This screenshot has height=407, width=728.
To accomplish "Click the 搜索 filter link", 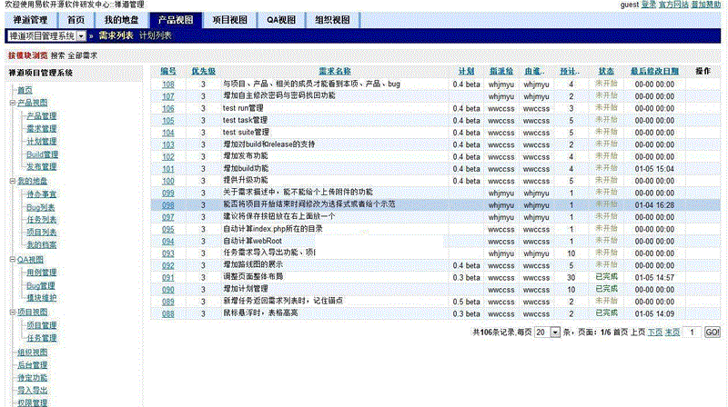I will coord(57,55).
